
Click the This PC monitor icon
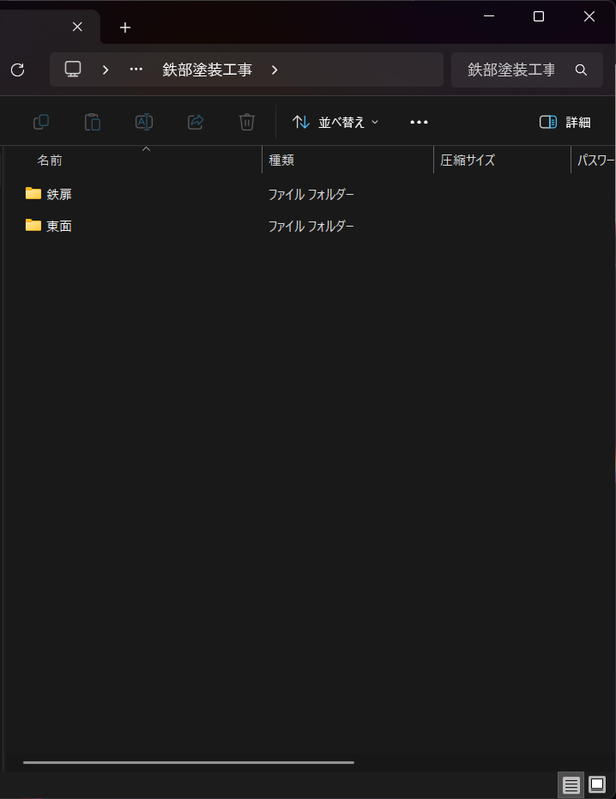click(x=73, y=70)
